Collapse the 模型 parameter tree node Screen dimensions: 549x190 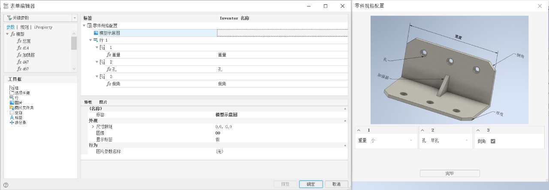(7, 34)
